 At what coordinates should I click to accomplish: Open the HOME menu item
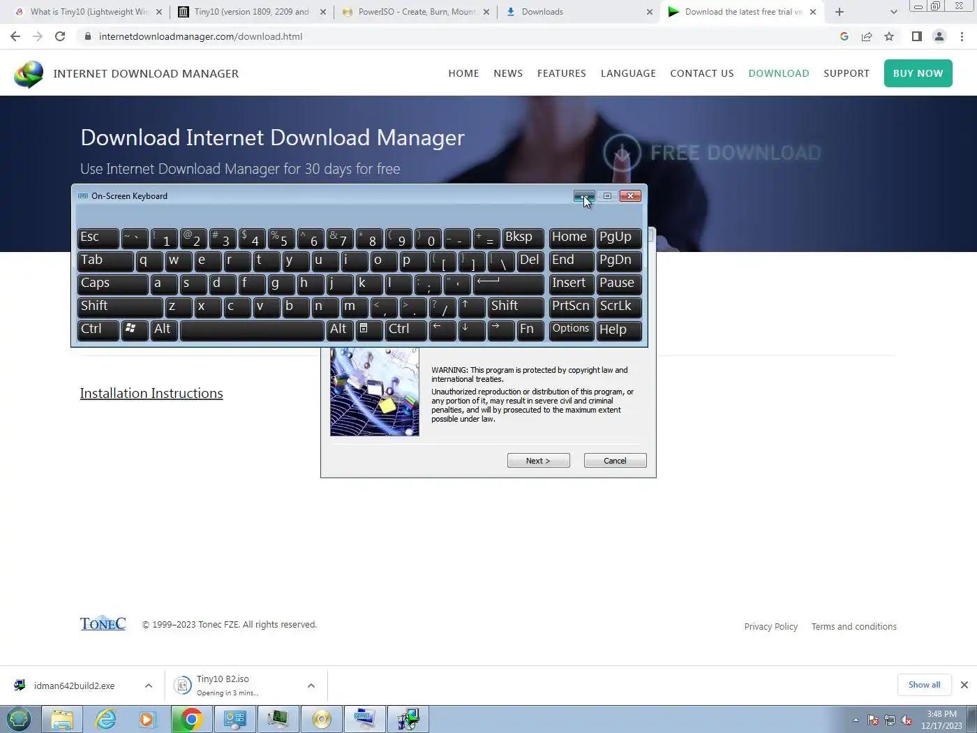(463, 73)
